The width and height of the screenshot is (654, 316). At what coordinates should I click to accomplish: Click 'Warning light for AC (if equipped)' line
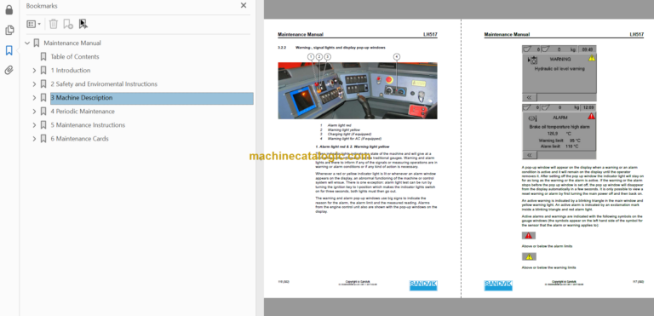(354, 138)
